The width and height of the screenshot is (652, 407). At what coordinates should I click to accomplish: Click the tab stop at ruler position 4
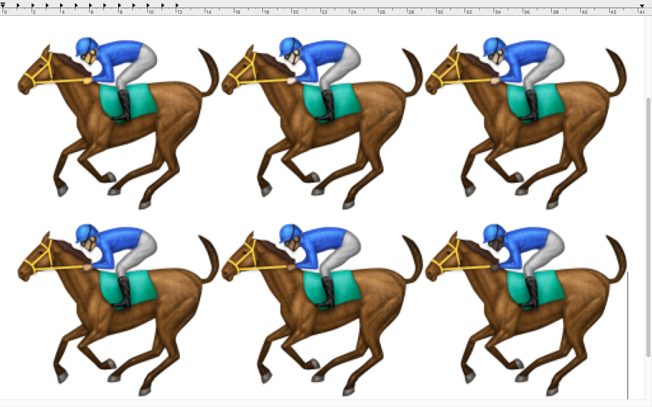tap(62, 6)
